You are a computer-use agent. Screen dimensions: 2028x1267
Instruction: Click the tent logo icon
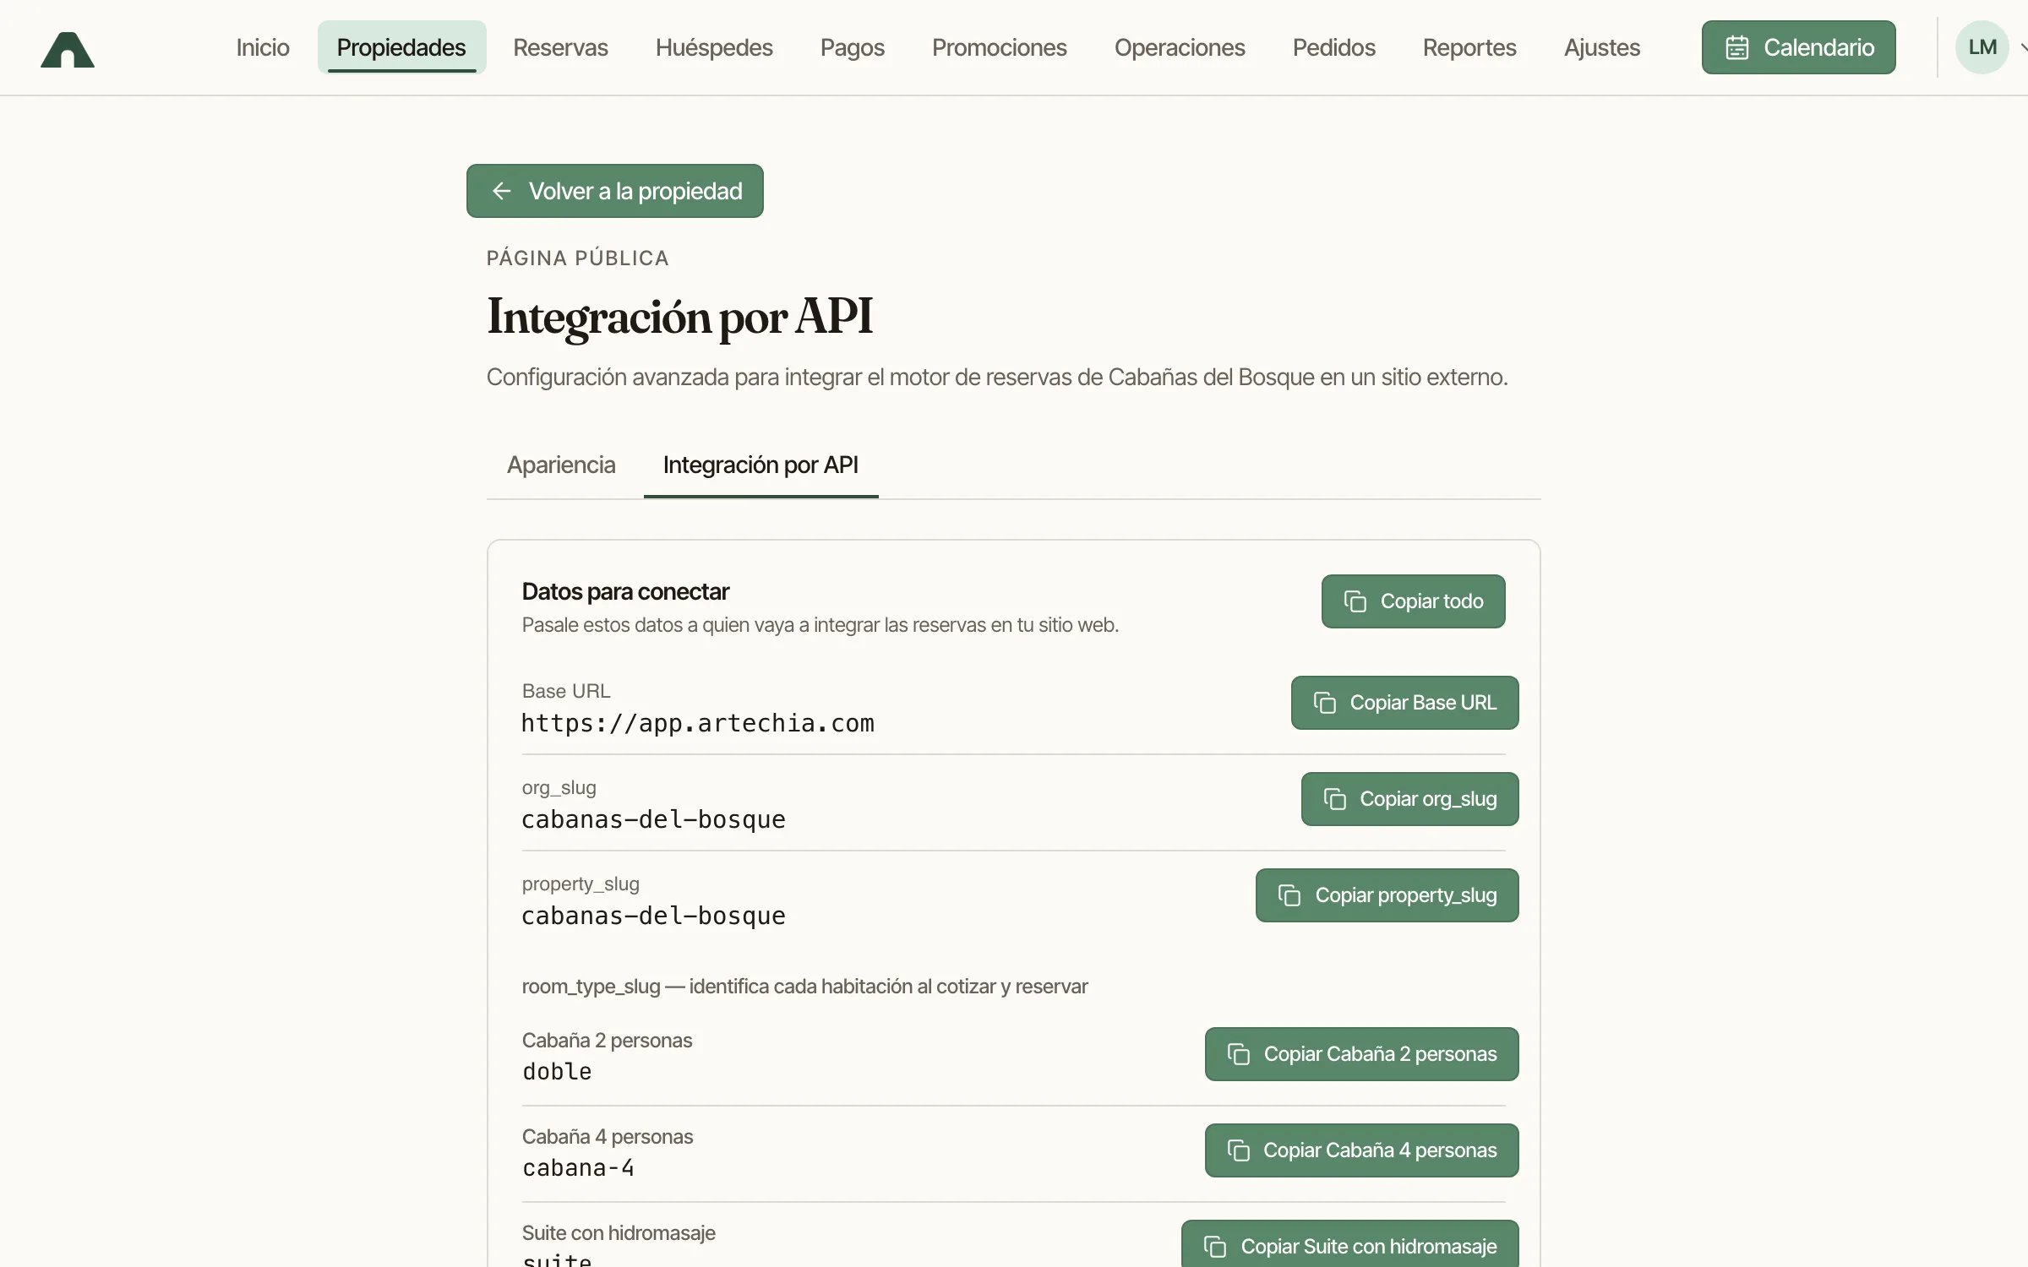click(x=68, y=49)
